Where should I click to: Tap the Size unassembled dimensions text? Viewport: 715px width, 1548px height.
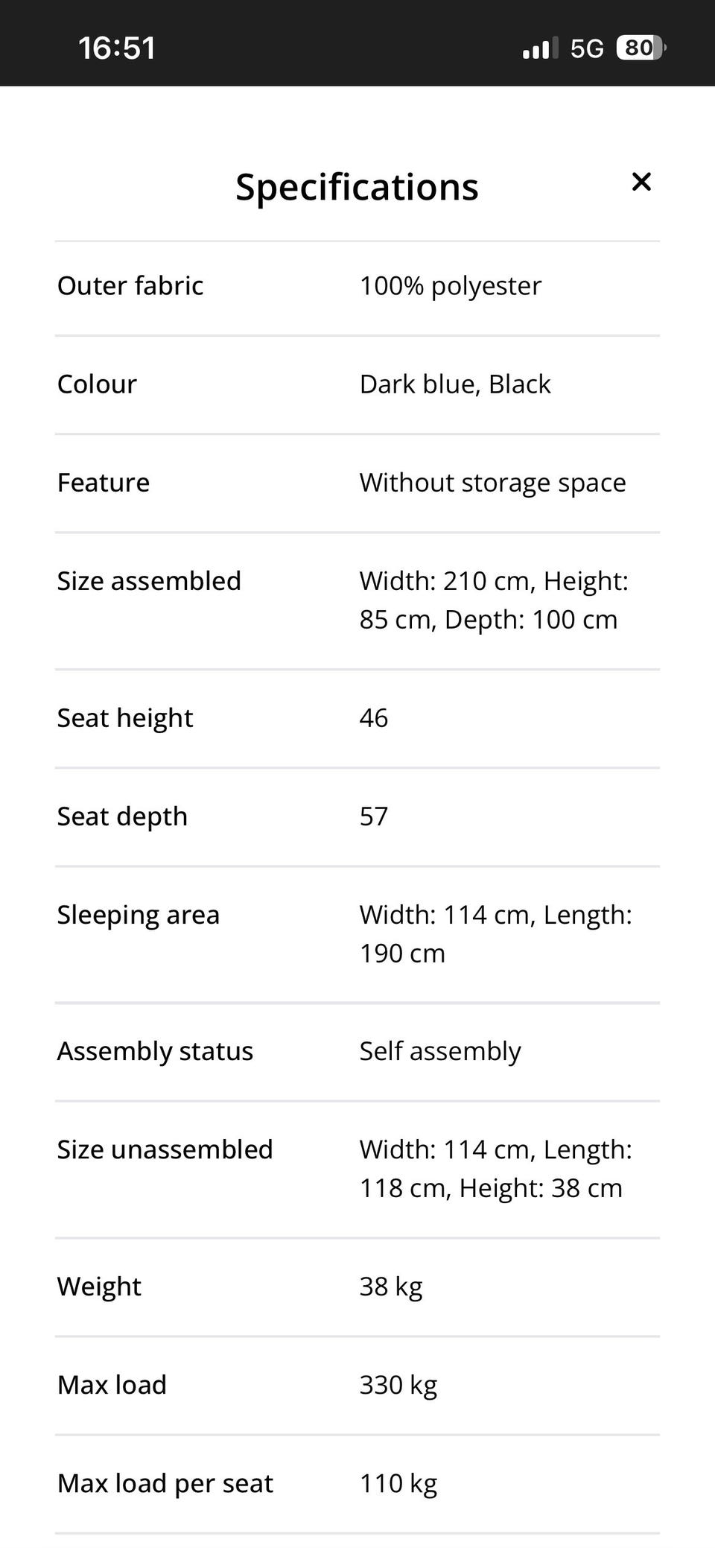(x=495, y=1169)
